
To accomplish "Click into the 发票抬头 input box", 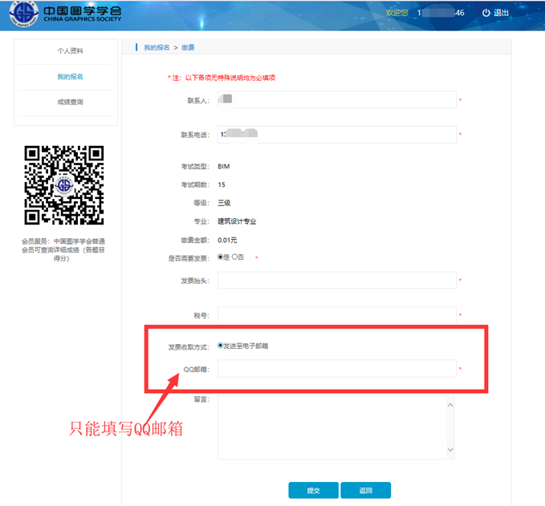I will click(336, 280).
